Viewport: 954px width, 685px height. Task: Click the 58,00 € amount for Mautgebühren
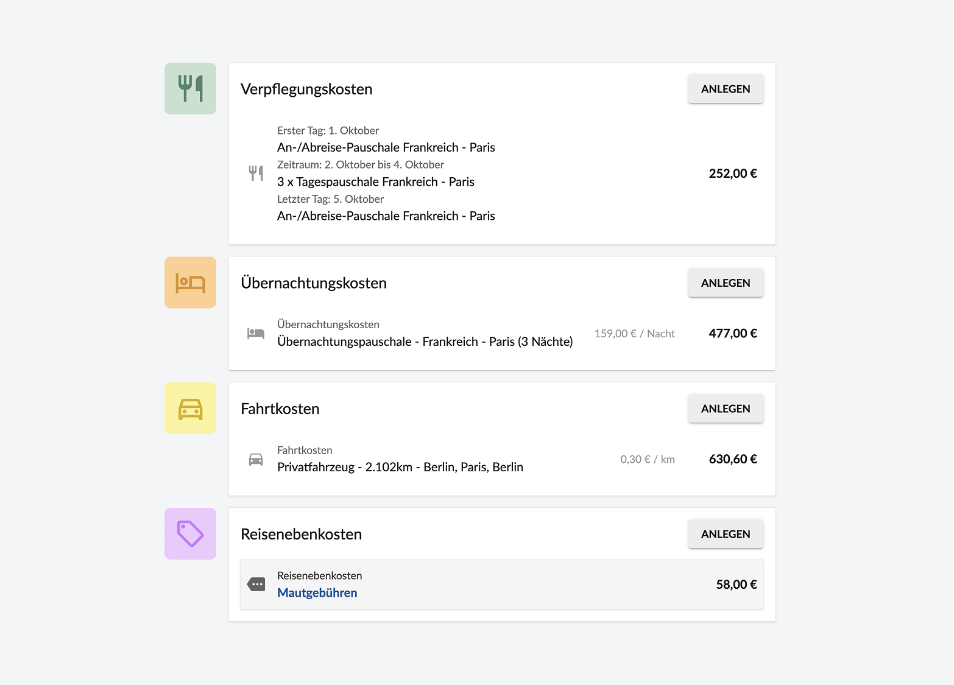736,585
